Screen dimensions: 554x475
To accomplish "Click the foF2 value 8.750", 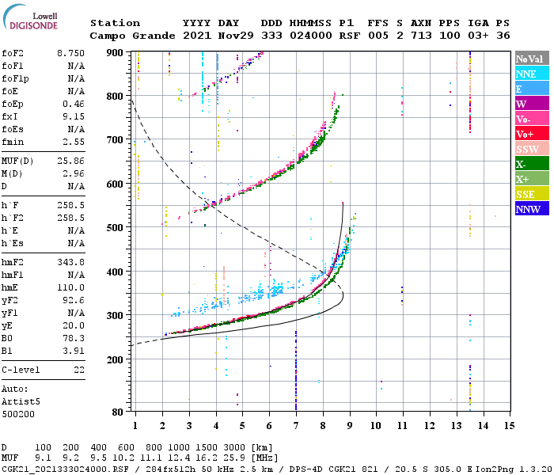I will (x=70, y=53).
